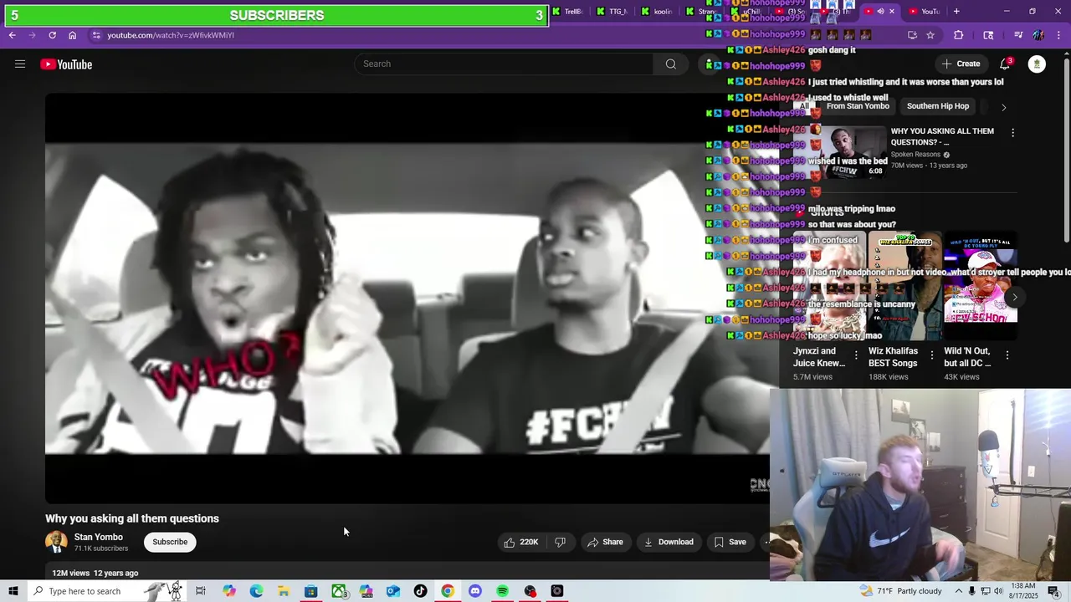Open Stan Yombo channel avatar
The height and width of the screenshot is (602, 1071).
(56, 542)
